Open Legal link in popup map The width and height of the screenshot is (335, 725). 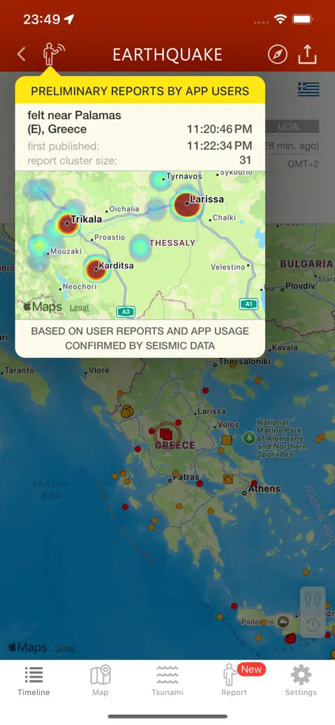click(79, 308)
